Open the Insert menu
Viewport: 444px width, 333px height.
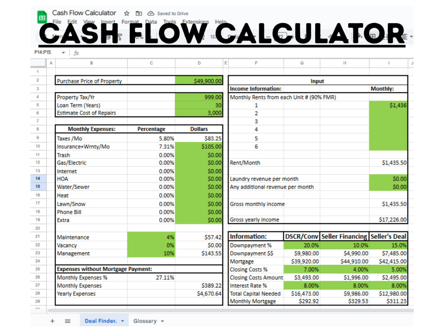pos(108,21)
